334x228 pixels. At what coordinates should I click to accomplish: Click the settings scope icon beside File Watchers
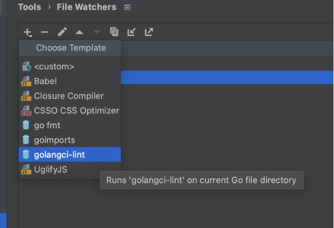pyautogui.click(x=127, y=7)
